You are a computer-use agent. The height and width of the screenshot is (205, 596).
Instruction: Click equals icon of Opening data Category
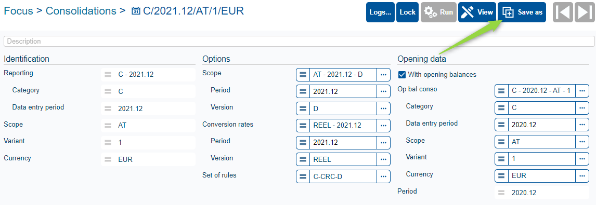coord(502,108)
